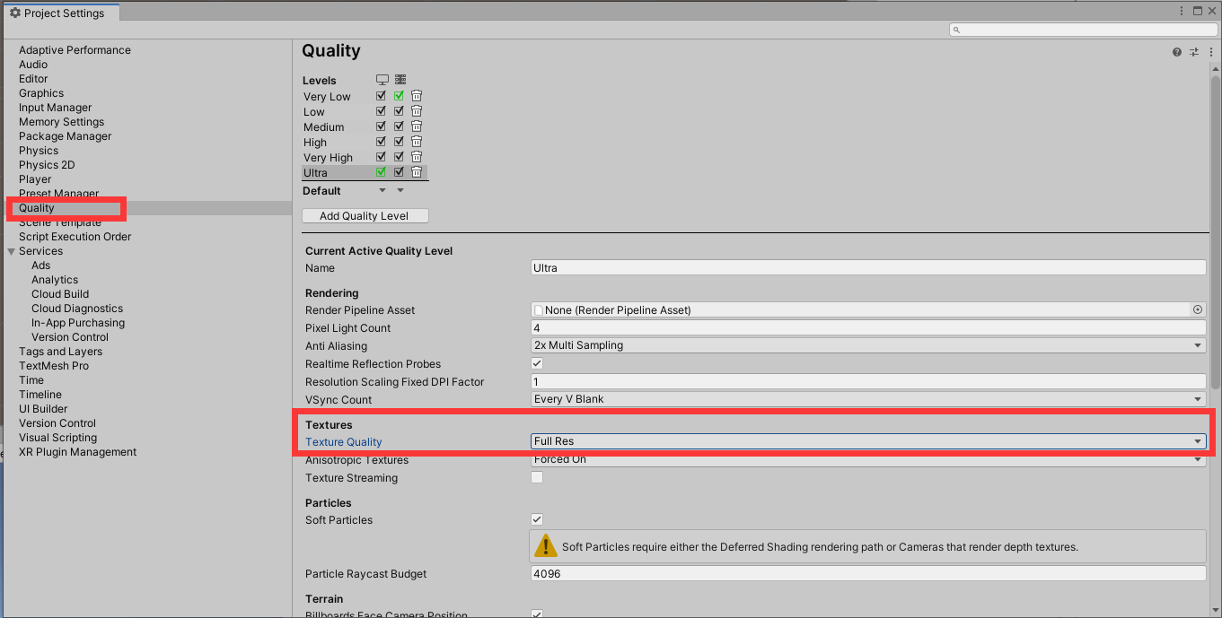The width and height of the screenshot is (1222, 618).
Task: Select Graphics in the settings list
Action: pyautogui.click(x=41, y=92)
